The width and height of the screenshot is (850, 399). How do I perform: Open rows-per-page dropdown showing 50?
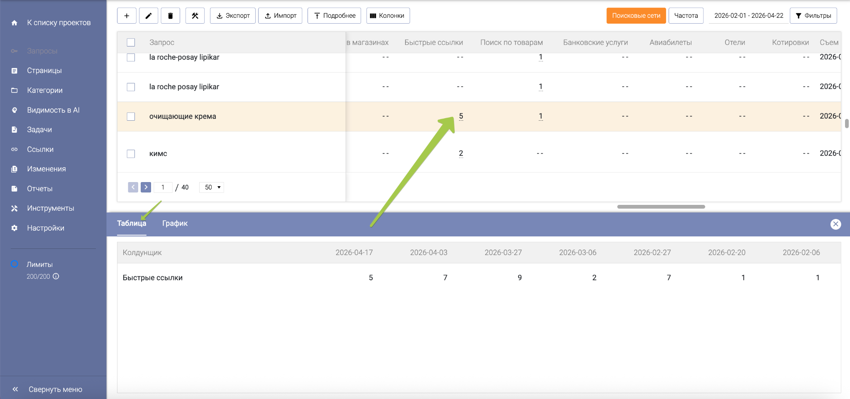[x=212, y=187]
